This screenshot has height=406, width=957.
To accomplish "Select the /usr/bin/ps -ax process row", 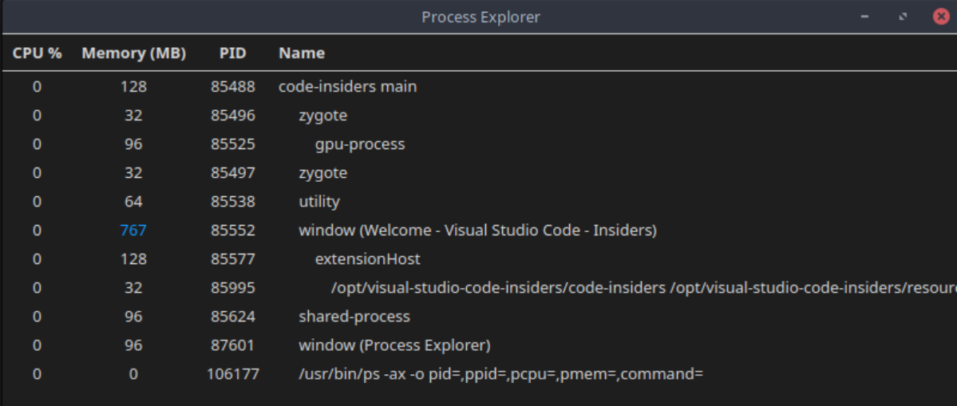I will [479, 373].
